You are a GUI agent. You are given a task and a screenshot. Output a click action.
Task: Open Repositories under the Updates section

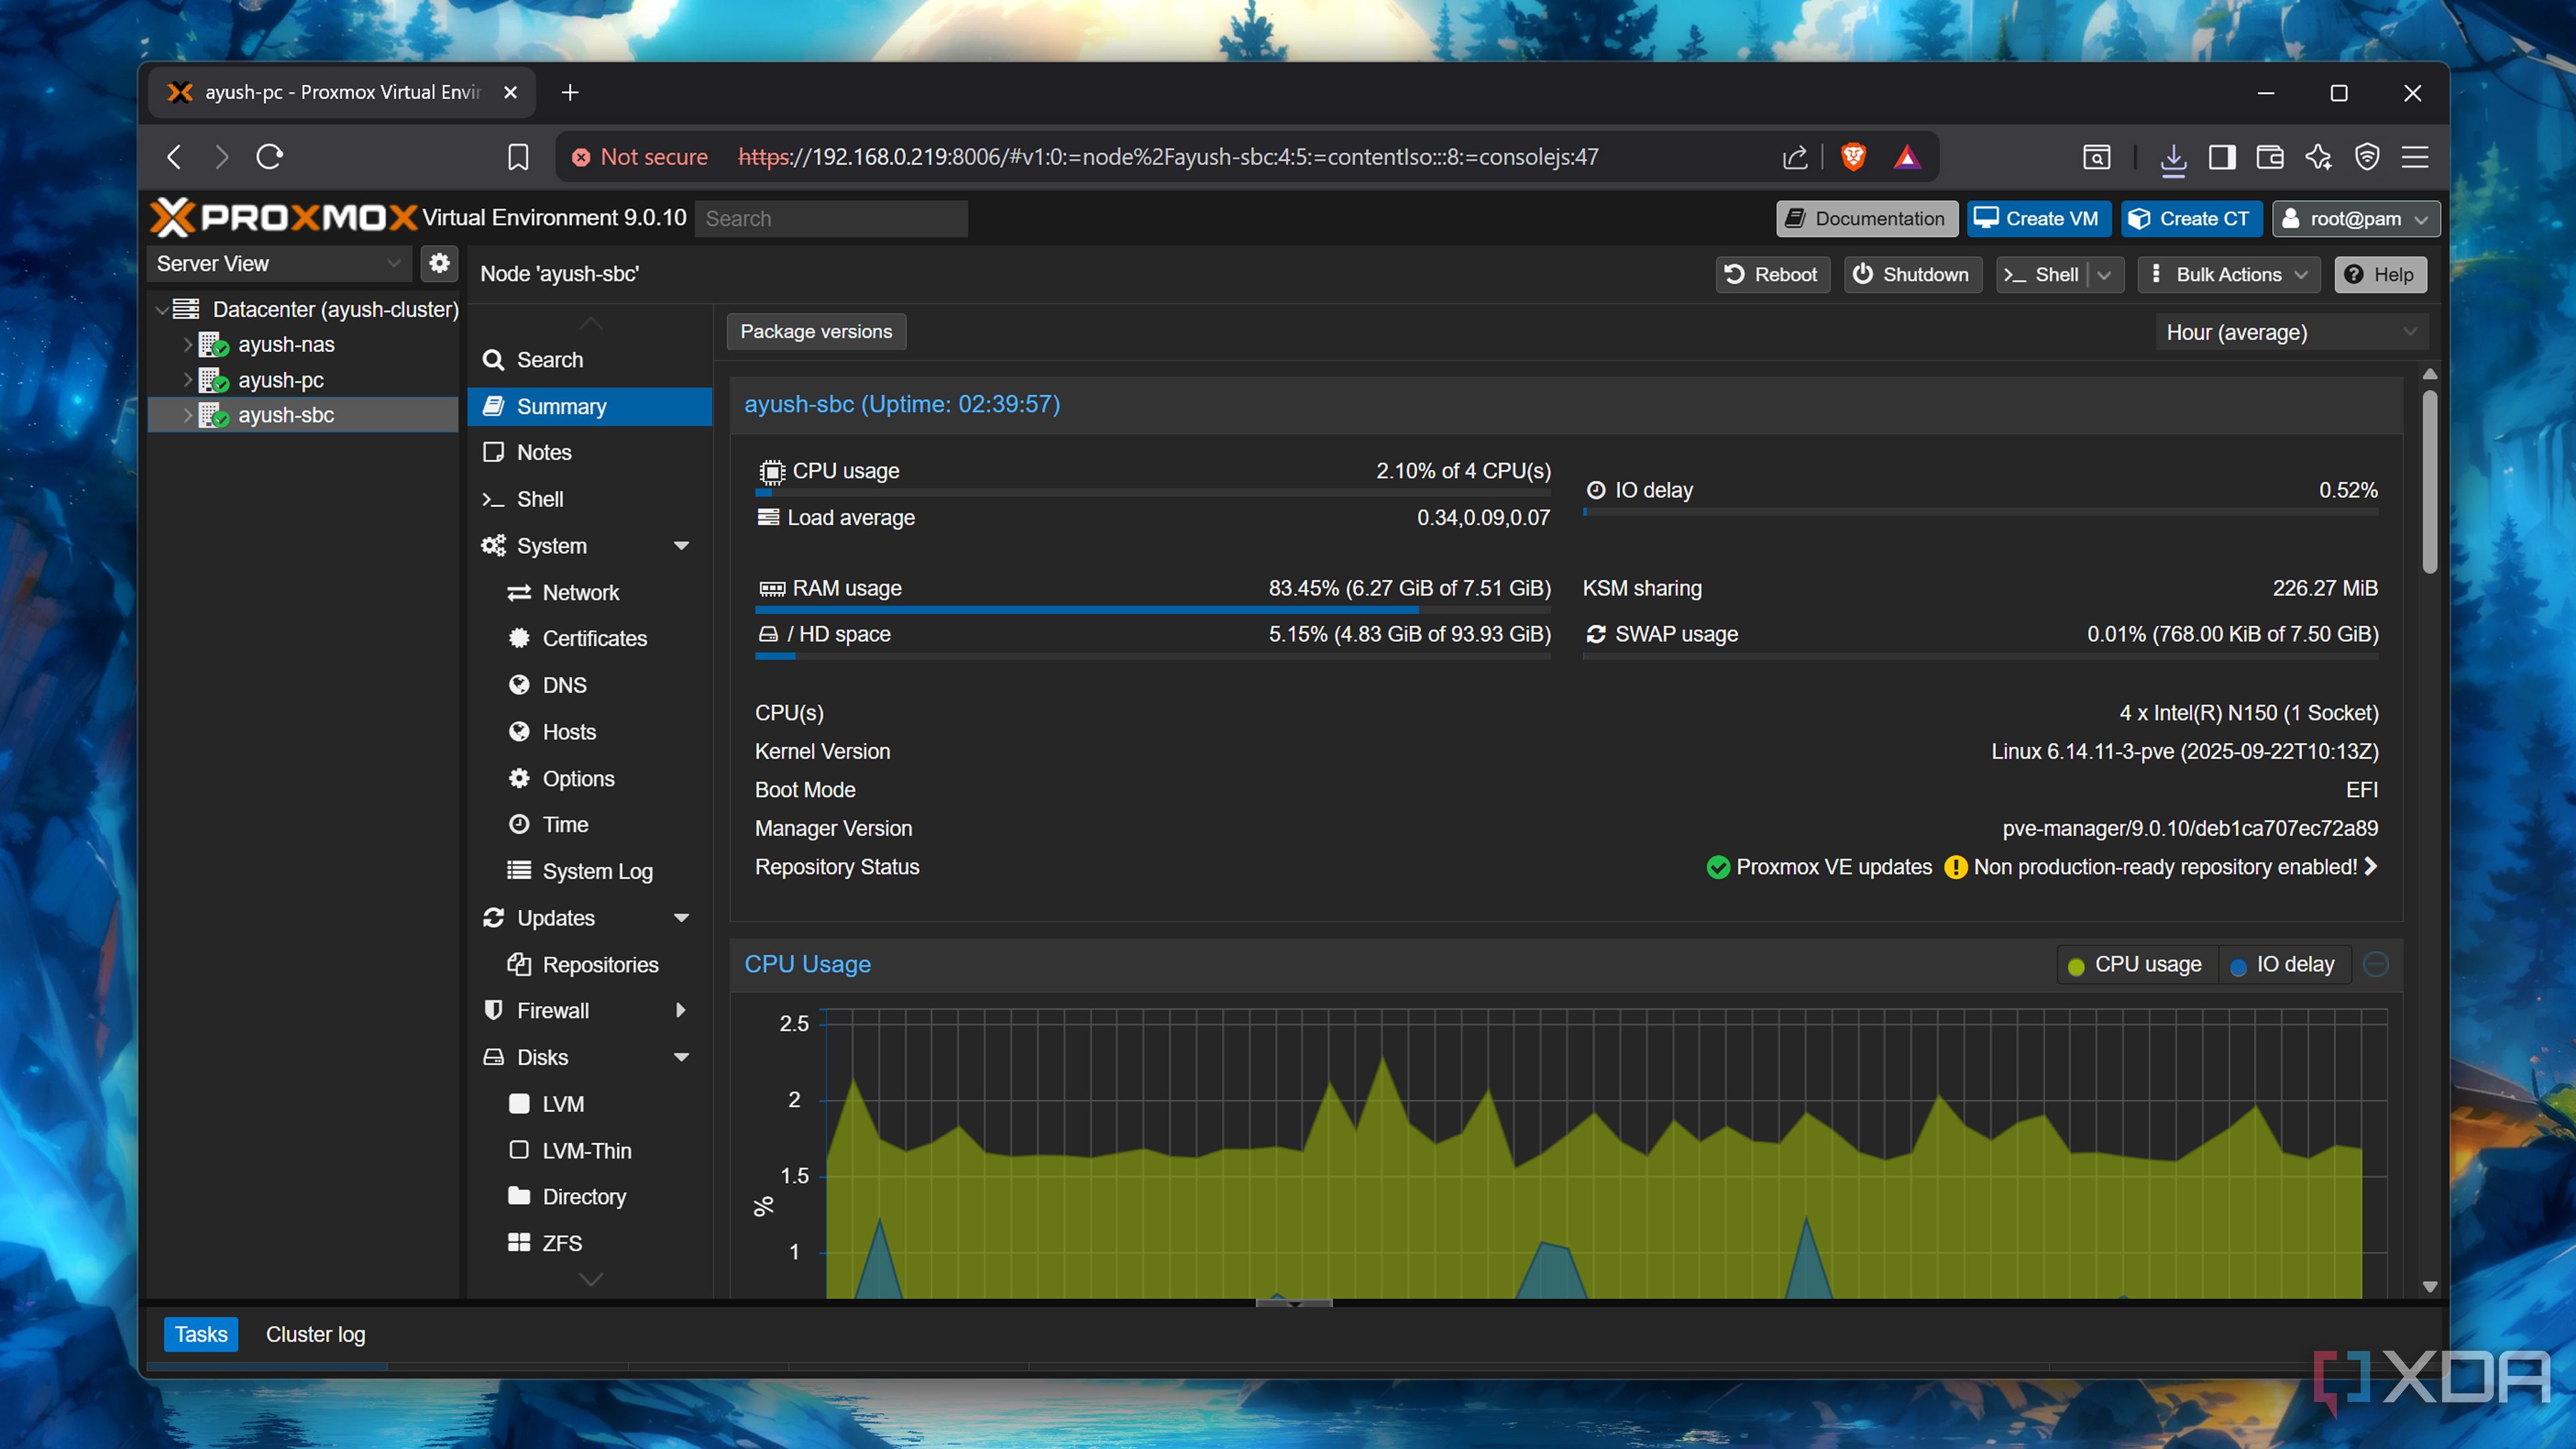tap(599, 964)
